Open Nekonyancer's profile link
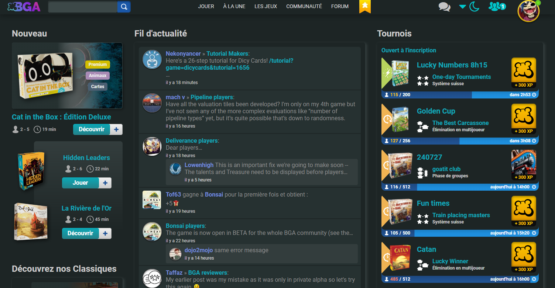 [183, 54]
